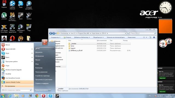The image size is (175, 98).
Task: Go back in the Explorer window
Action: coord(51,33)
